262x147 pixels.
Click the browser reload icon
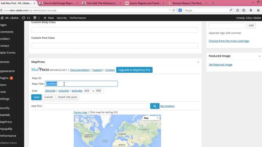(174, 10)
